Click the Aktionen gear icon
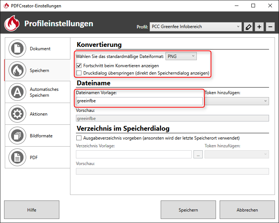This screenshot has width=279, height=223. (x=17, y=114)
